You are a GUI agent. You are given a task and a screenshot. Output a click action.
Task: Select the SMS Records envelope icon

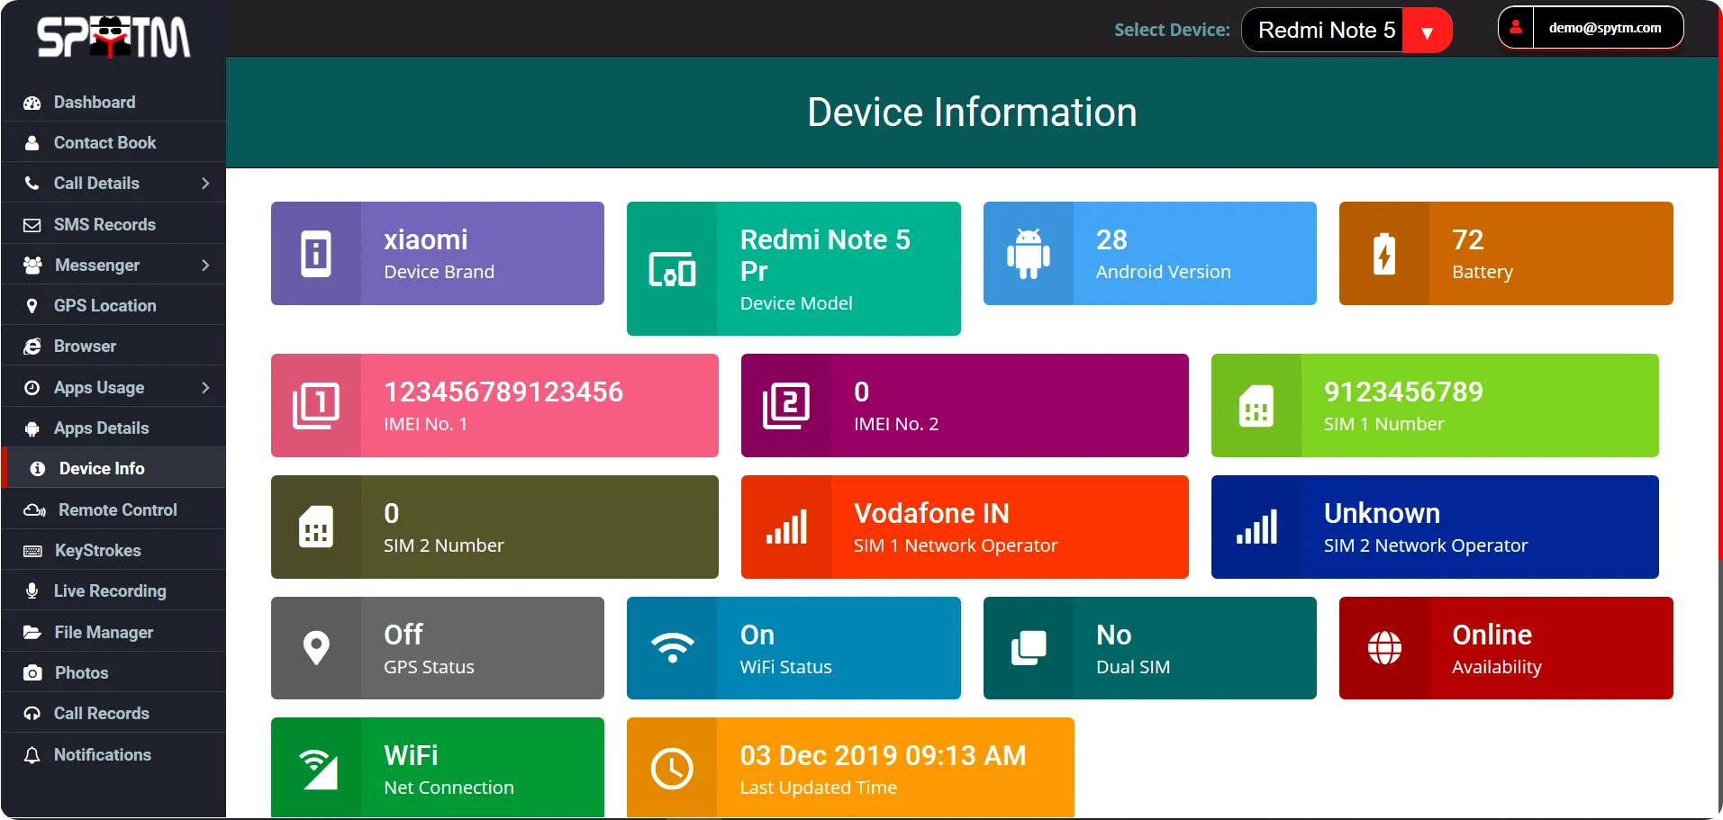[x=32, y=223]
